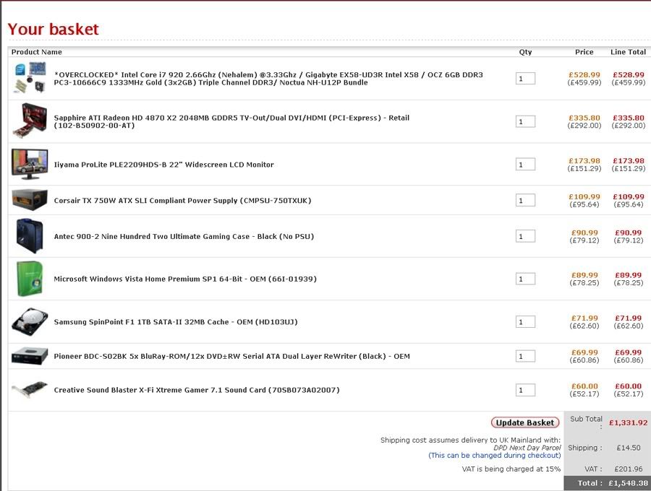The width and height of the screenshot is (651, 491).
Task: Click quantity box for Iiyama monitor
Action: click(525, 165)
